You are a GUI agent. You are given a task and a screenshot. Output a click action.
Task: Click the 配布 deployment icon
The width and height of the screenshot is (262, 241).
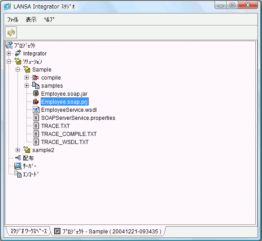[18, 158]
